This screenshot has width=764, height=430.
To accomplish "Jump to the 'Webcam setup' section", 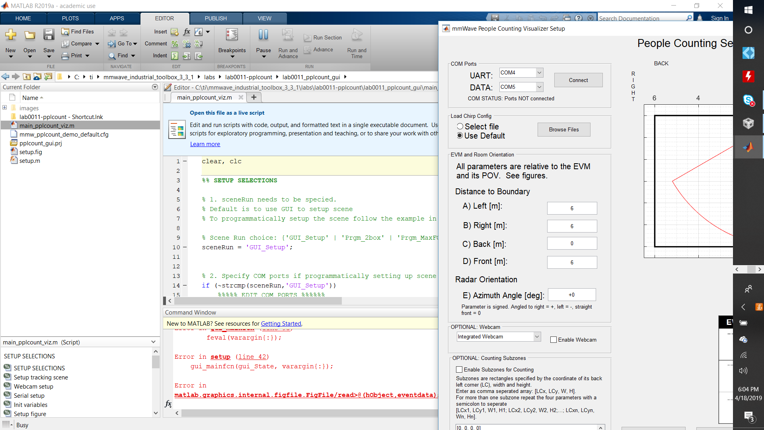I will (33, 387).
